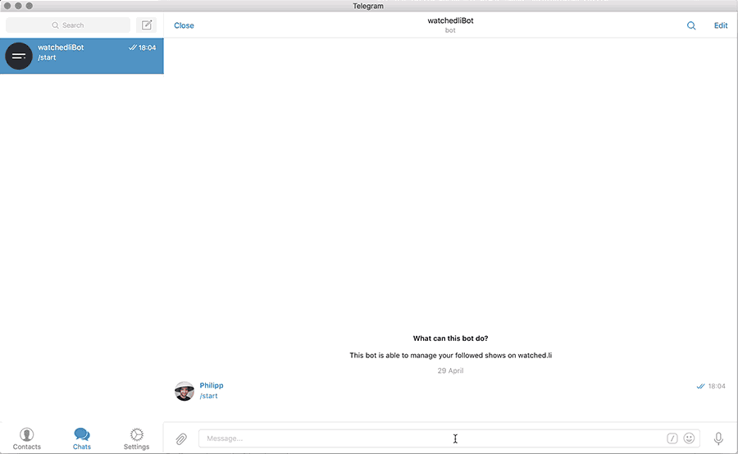Open the emoji picker
This screenshot has height=454, width=738.
689,438
